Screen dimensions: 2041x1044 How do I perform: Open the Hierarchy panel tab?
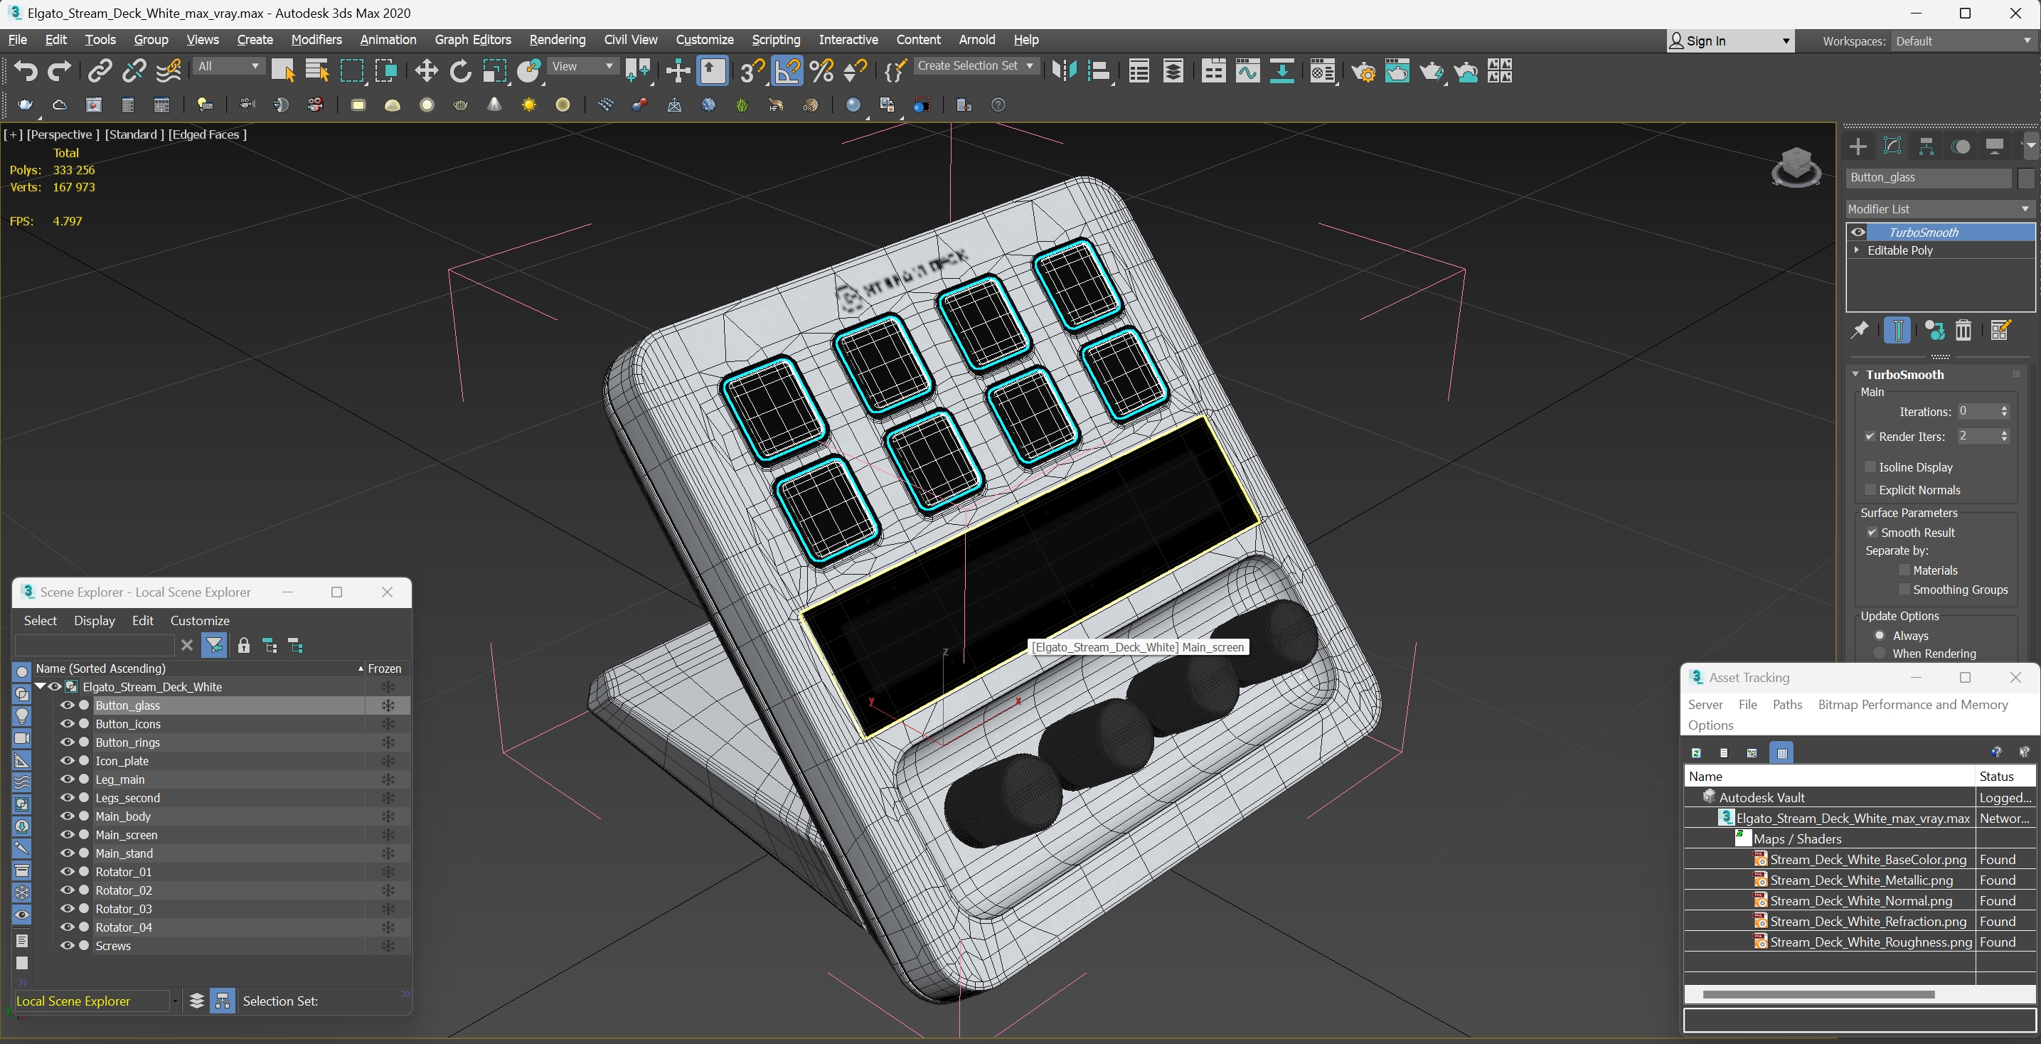1926,147
